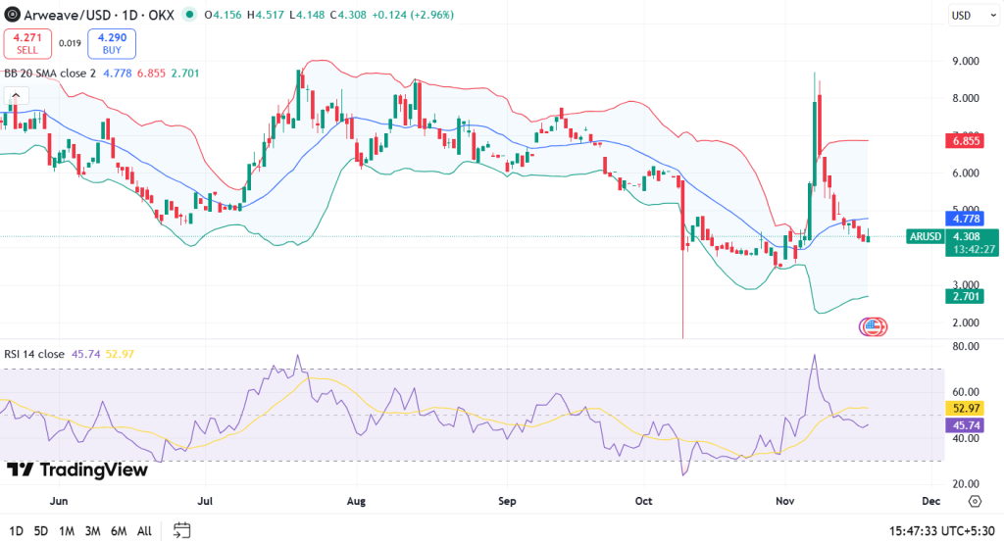Open the UTC+5:30 timezone clock

[943, 530]
